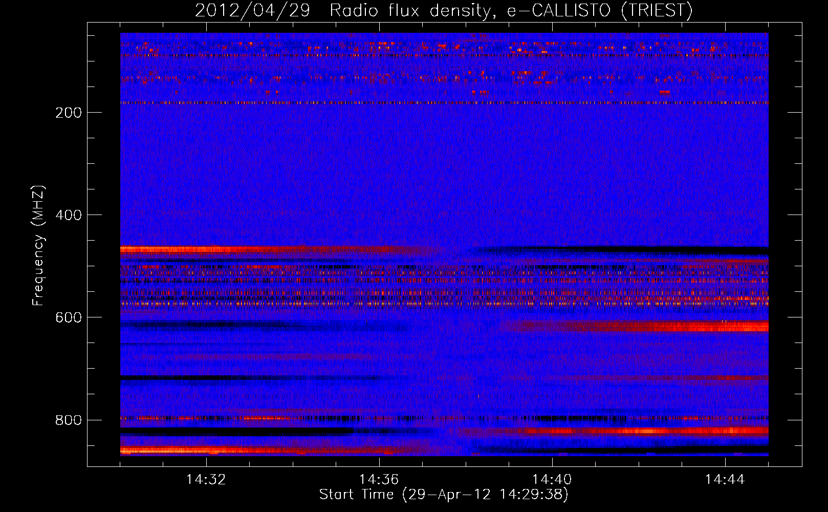The width and height of the screenshot is (828, 512).
Task: Click the 400 frequency tick label
Action: tap(69, 215)
